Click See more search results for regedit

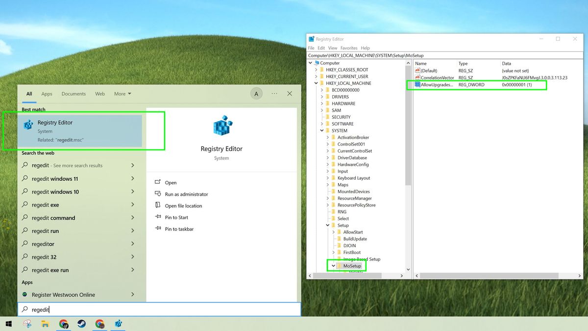coord(78,165)
